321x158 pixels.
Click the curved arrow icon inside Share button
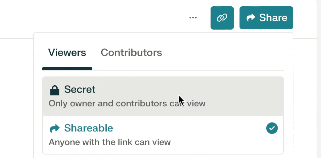point(251,18)
